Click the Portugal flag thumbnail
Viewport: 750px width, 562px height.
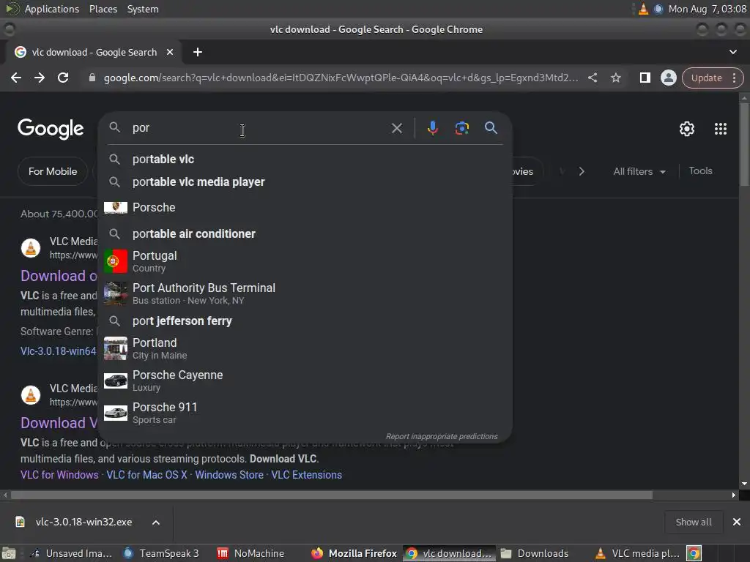(x=116, y=261)
